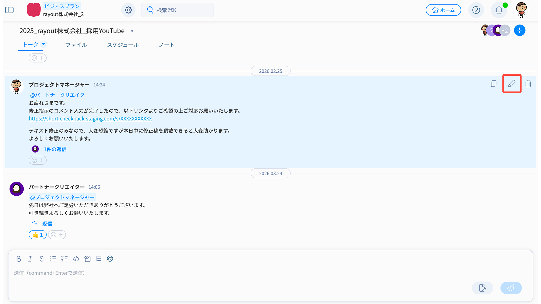Image resolution: width=541 pixels, height=304 pixels.
Task: Toggle bold text formatting
Action: tap(19, 259)
